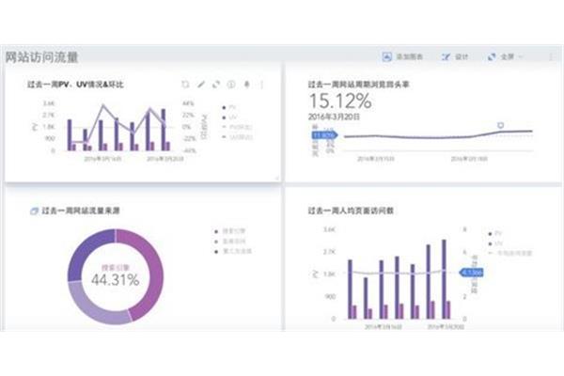
Task: Open the dashboard header three-dot menu
Action: point(550,56)
